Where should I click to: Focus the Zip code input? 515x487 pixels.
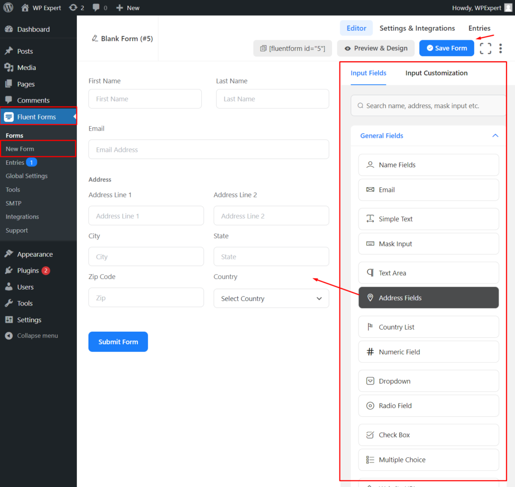146,298
